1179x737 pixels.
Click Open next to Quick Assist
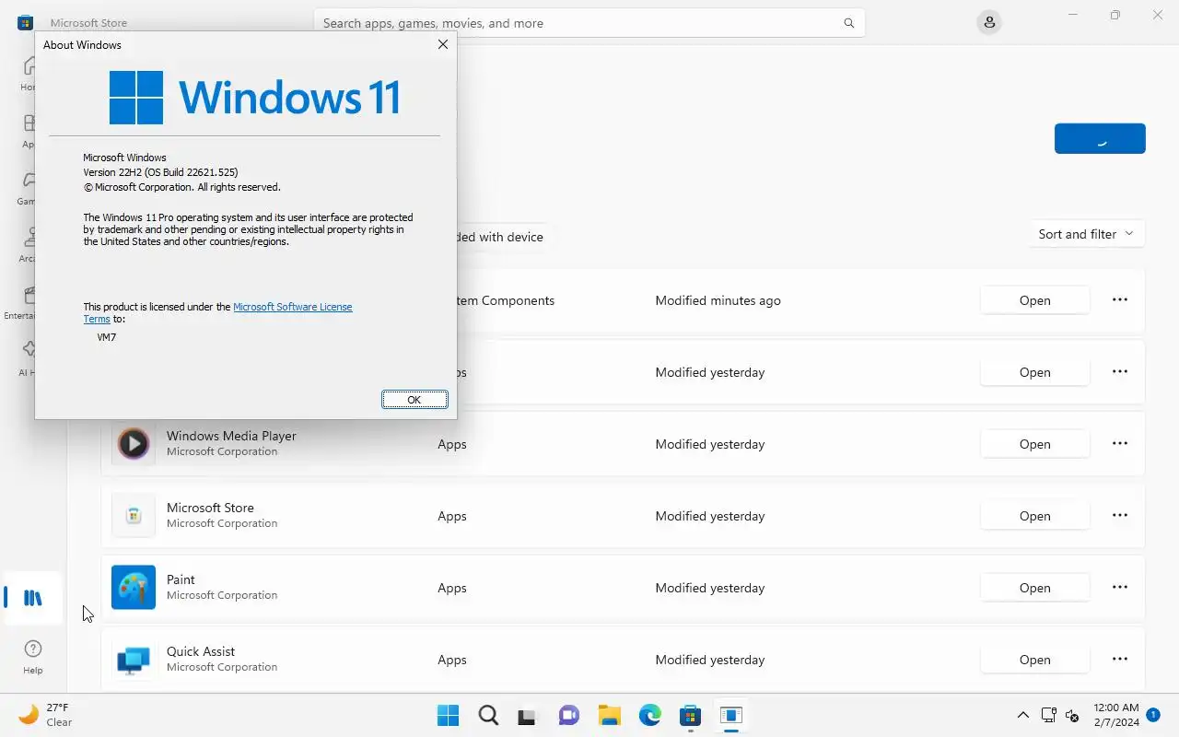click(1034, 660)
